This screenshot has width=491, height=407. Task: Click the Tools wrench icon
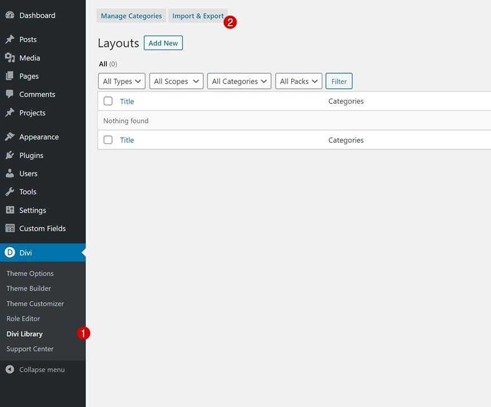(9, 191)
